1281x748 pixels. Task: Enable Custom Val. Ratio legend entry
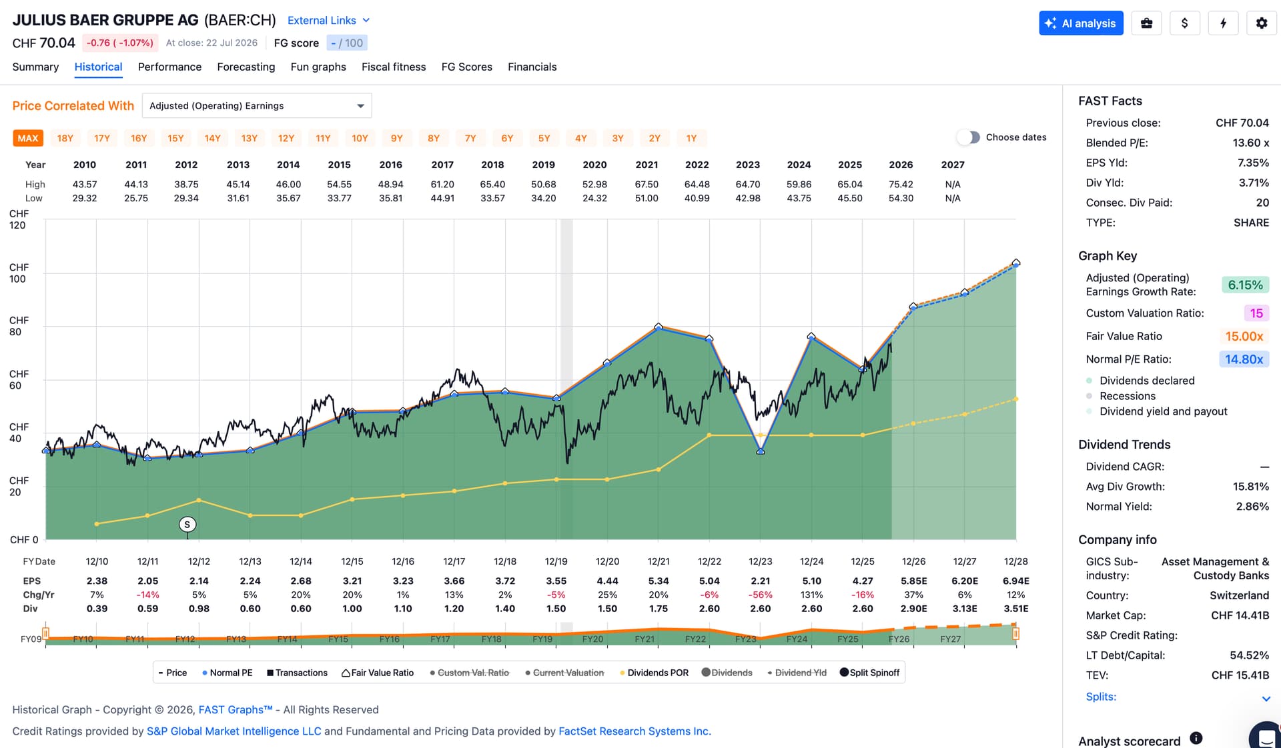click(x=470, y=673)
